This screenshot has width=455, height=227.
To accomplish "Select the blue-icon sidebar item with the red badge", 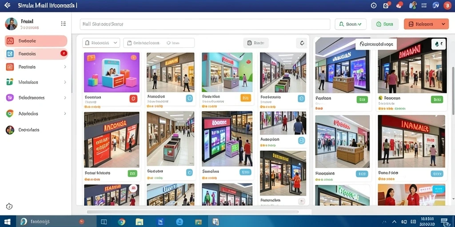I will pos(36,54).
